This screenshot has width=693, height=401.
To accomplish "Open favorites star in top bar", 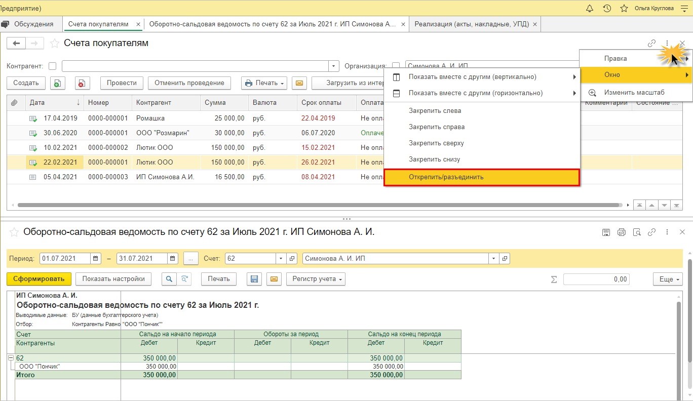I will (624, 8).
